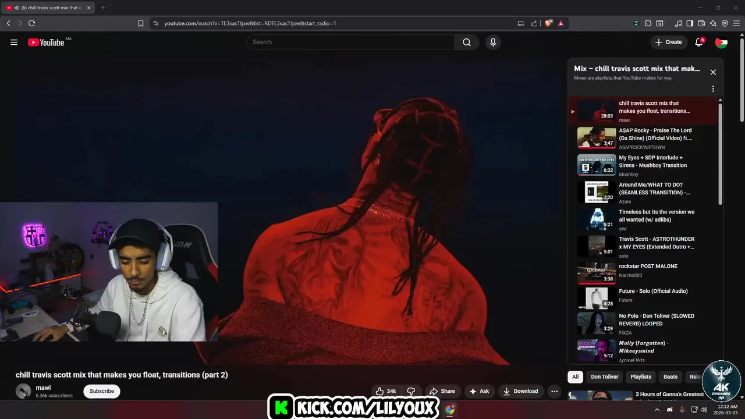The width and height of the screenshot is (745, 419).
Task: Show the browser sidebar panel icon
Action: [690, 23]
